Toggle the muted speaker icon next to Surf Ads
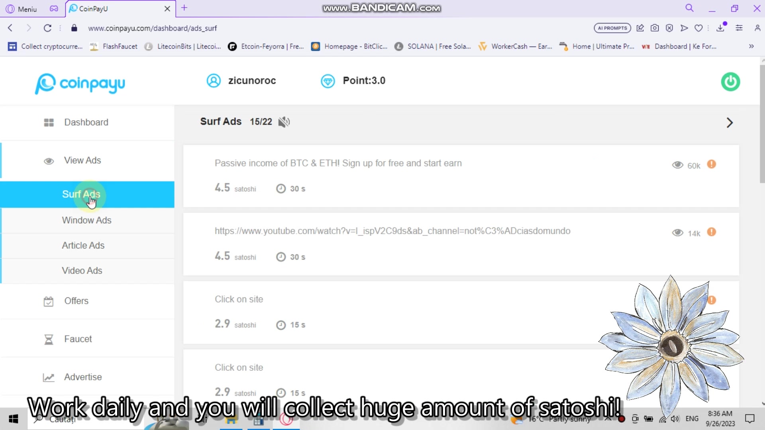Viewport: 765px width, 430px height. coord(284,122)
